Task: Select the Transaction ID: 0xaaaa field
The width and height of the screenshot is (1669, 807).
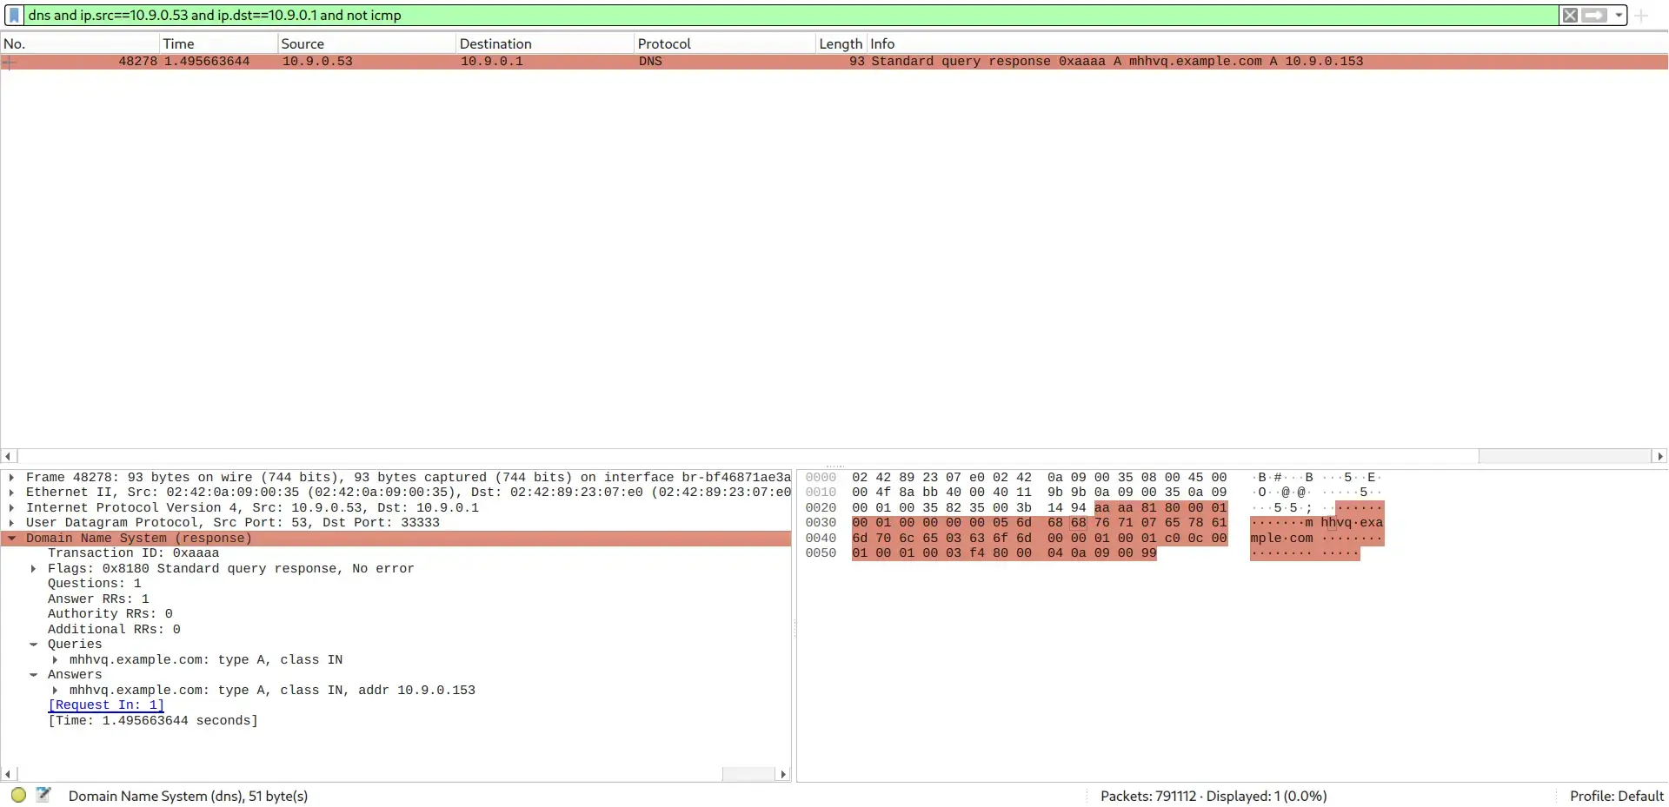Action: [x=133, y=553]
